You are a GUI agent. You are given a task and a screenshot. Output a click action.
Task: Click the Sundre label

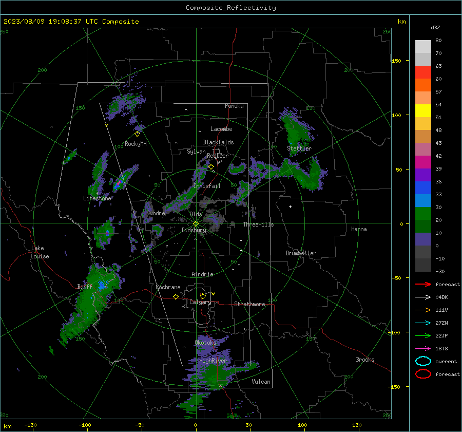coord(156,213)
